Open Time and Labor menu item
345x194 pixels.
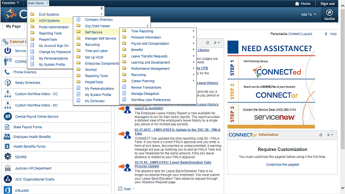96,51
